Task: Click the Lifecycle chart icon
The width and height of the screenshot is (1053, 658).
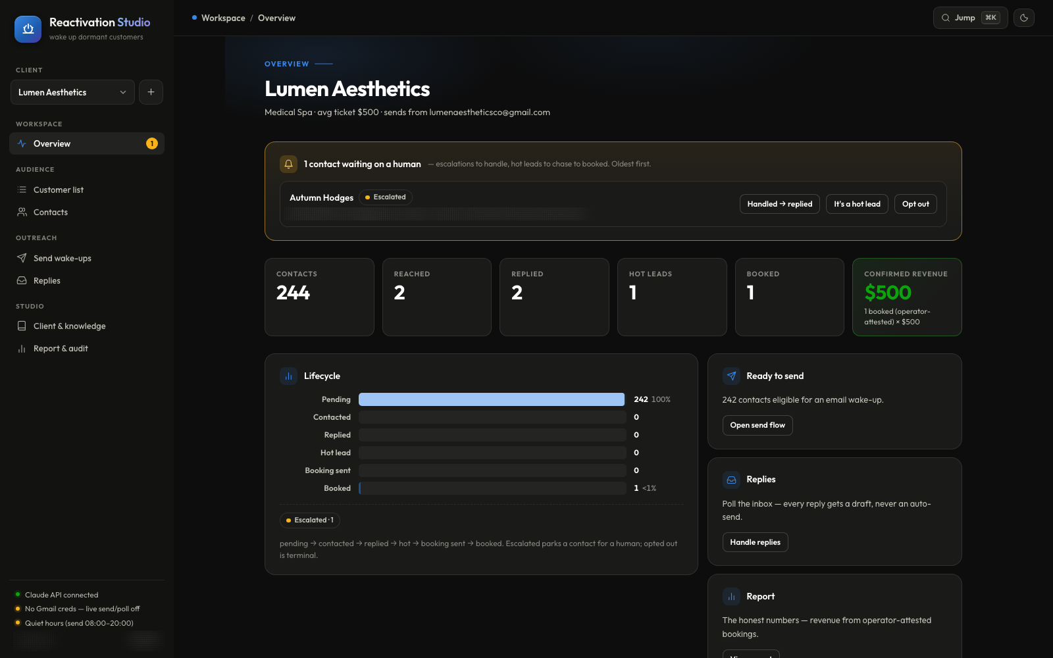Action: tap(288, 376)
